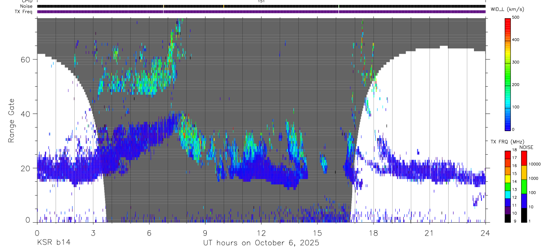Viewport: 546px width, 252px height.
Task: Click the red 18 MHz frequency swatch
Action: click(508, 154)
